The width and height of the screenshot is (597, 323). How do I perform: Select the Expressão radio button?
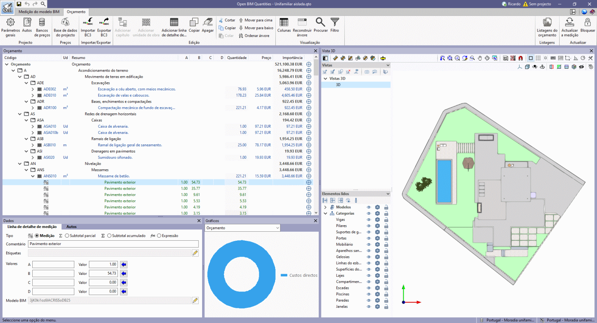(x=159, y=236)
